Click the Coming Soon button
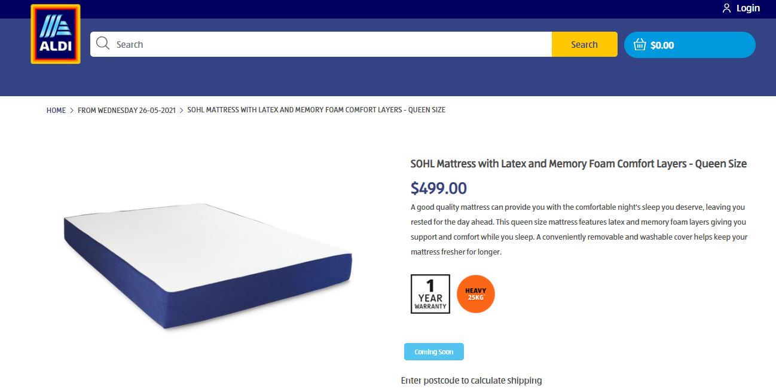 pos(434,351)
